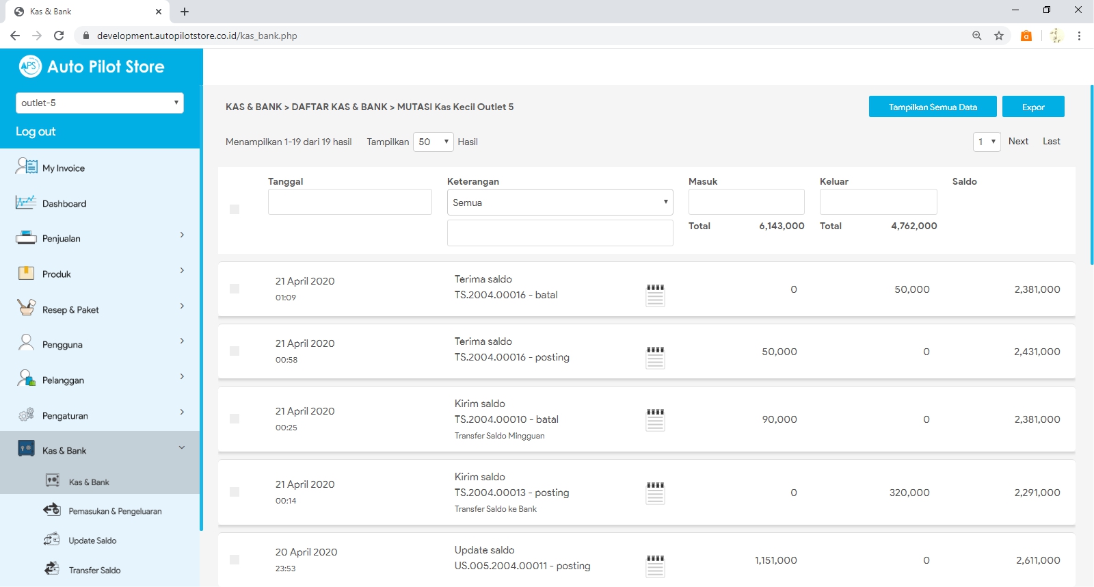Click the Pemasukan & Pengeluaran icon

52,510
